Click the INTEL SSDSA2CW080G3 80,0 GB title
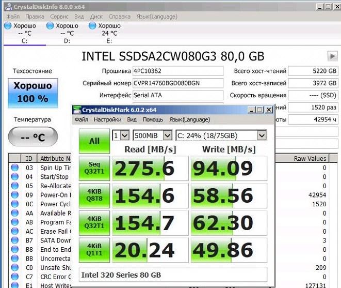The height and width of the screenshot is (288, 341). [x=173, y=56]
